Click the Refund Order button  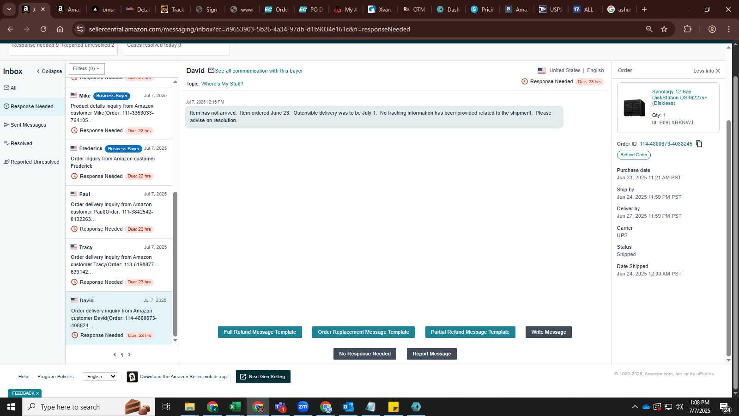point(634,155)
